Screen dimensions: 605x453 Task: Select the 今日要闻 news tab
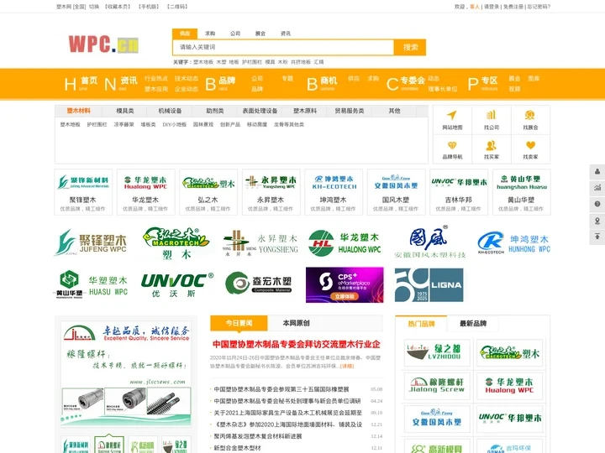click(x=239, y=323)
